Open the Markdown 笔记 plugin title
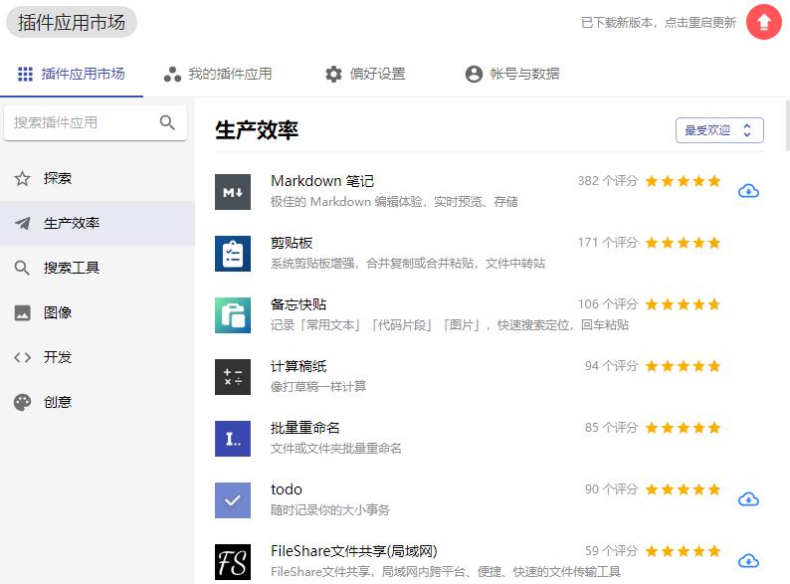Viewport: 790px width, 584px height. pos(322,181)
